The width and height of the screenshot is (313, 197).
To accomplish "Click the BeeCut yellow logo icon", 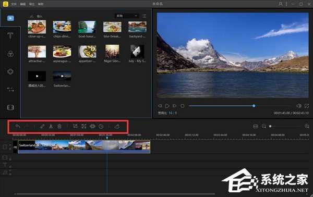I will 6,4.
